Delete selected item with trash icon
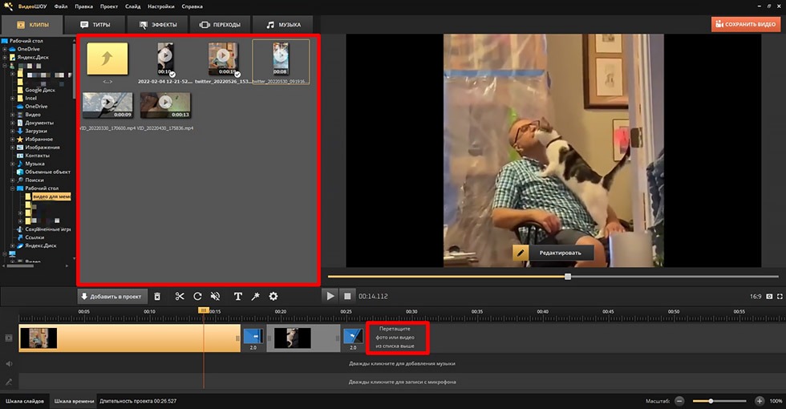Viewport: 786px width, 409px height. tap(157, 296)
